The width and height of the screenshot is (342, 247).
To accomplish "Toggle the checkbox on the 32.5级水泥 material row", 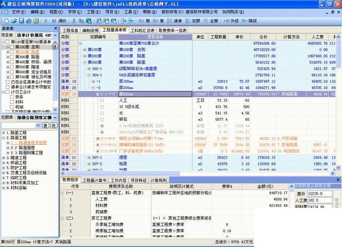I will click(x=102, y=107).
